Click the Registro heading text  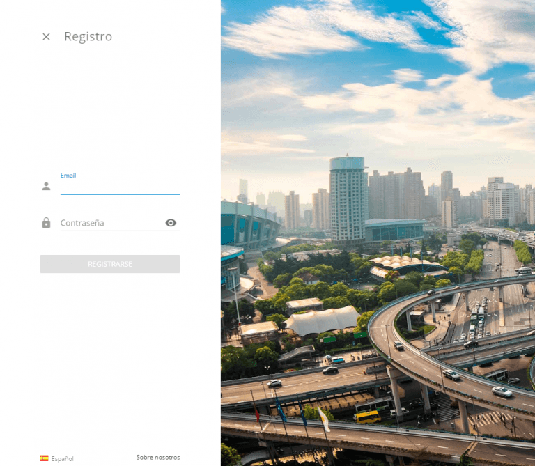coord(88,36)
